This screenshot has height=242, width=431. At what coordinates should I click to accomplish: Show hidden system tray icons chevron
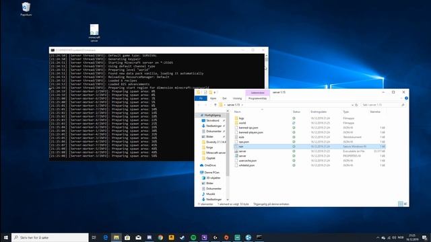point(378,237)
